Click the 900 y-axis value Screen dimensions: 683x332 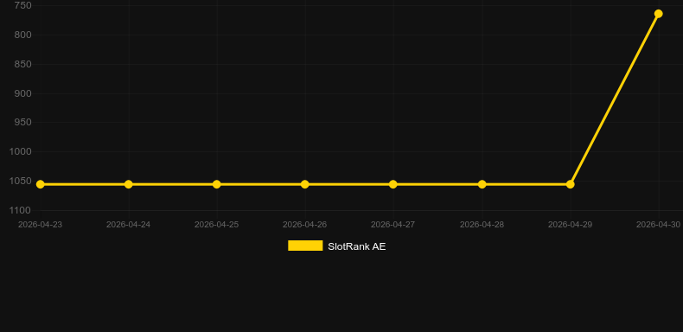coord(22,93)
